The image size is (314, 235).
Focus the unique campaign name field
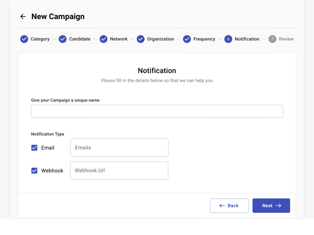pos(157,111)
